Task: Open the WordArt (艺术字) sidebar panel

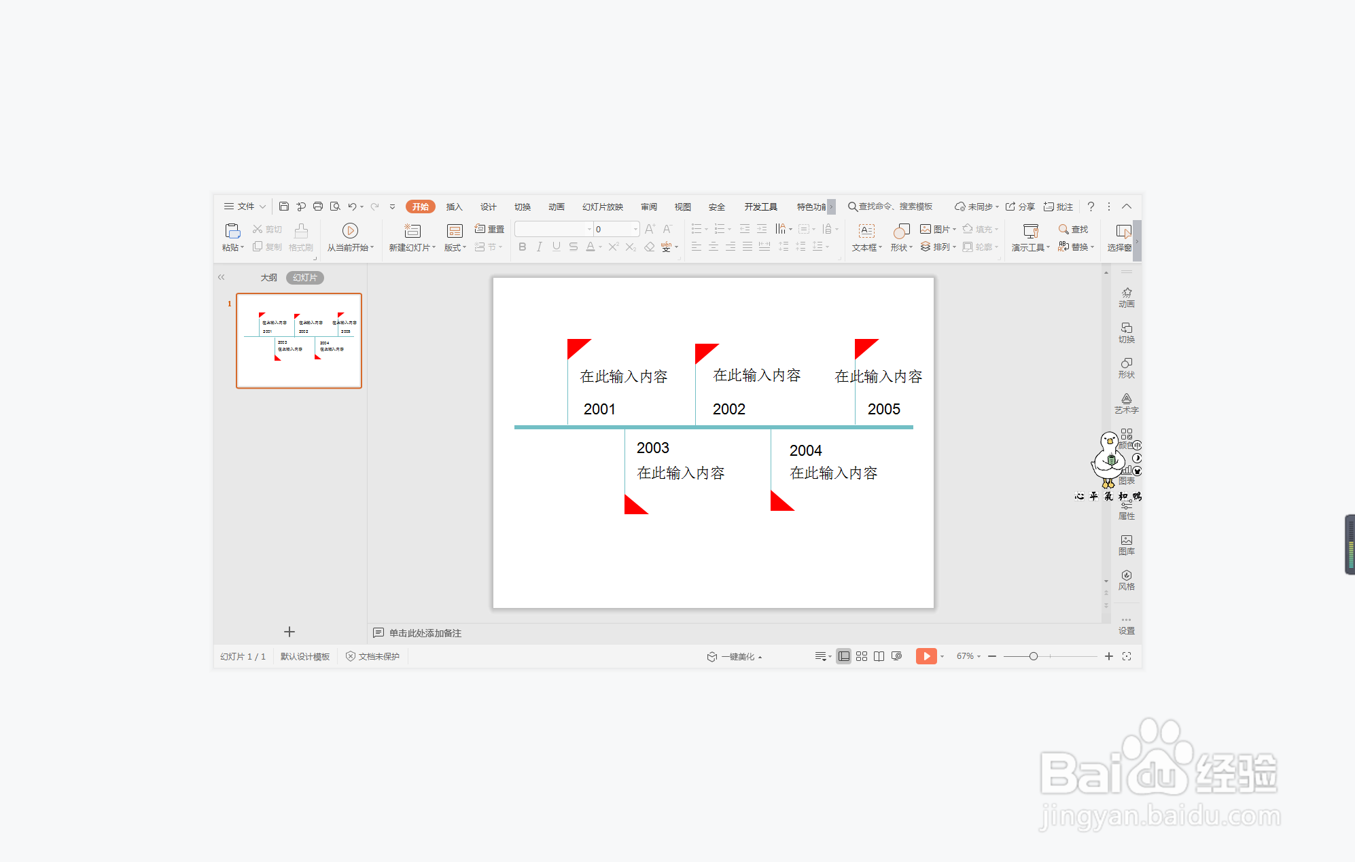Action: pos(1126,403)
